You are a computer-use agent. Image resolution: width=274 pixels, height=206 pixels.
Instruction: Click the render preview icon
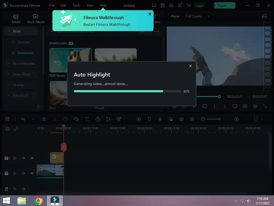tap(139, 119)
